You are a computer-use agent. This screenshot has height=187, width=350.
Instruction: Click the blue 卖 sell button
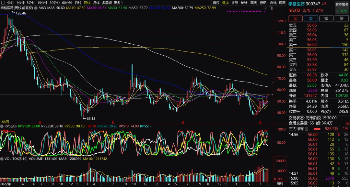click(x=311, y=18)
